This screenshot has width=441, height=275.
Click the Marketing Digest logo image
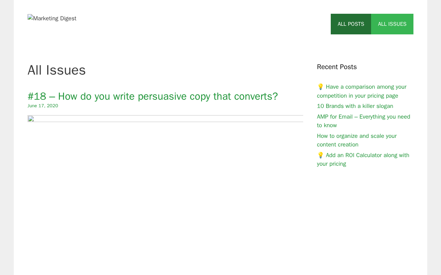coord(52,18)
